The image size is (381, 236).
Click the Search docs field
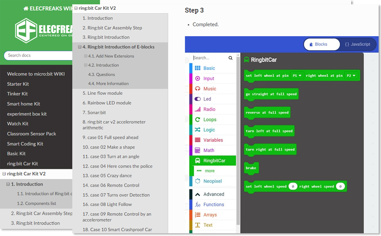[x=38, y=55]
